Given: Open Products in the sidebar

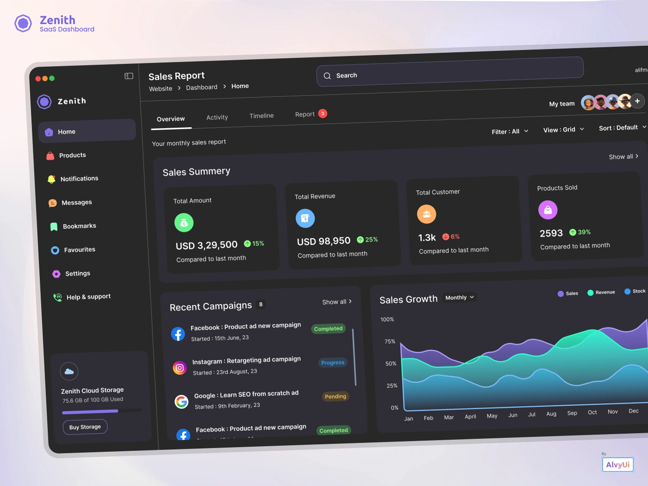Looking at the screenshot, I should [x=87, y=156].
